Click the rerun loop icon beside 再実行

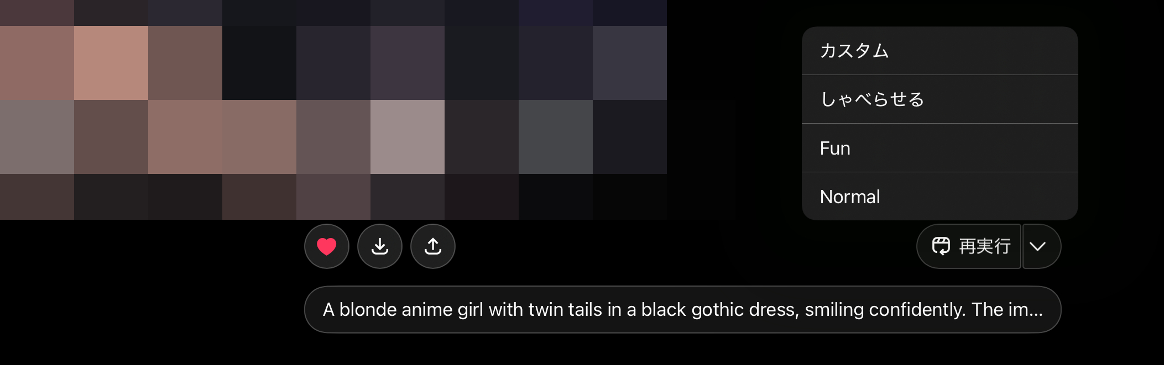click(941, 246)
